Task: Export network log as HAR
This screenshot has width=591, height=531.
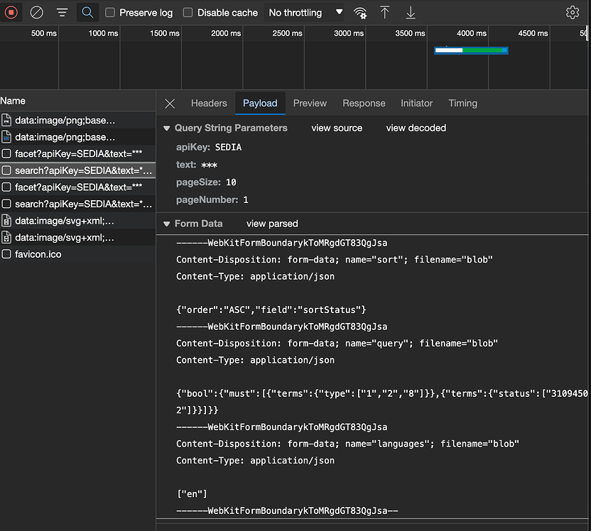Action: pos(411,12)
